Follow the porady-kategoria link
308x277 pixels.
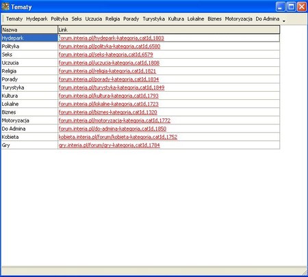pos(109,79)
